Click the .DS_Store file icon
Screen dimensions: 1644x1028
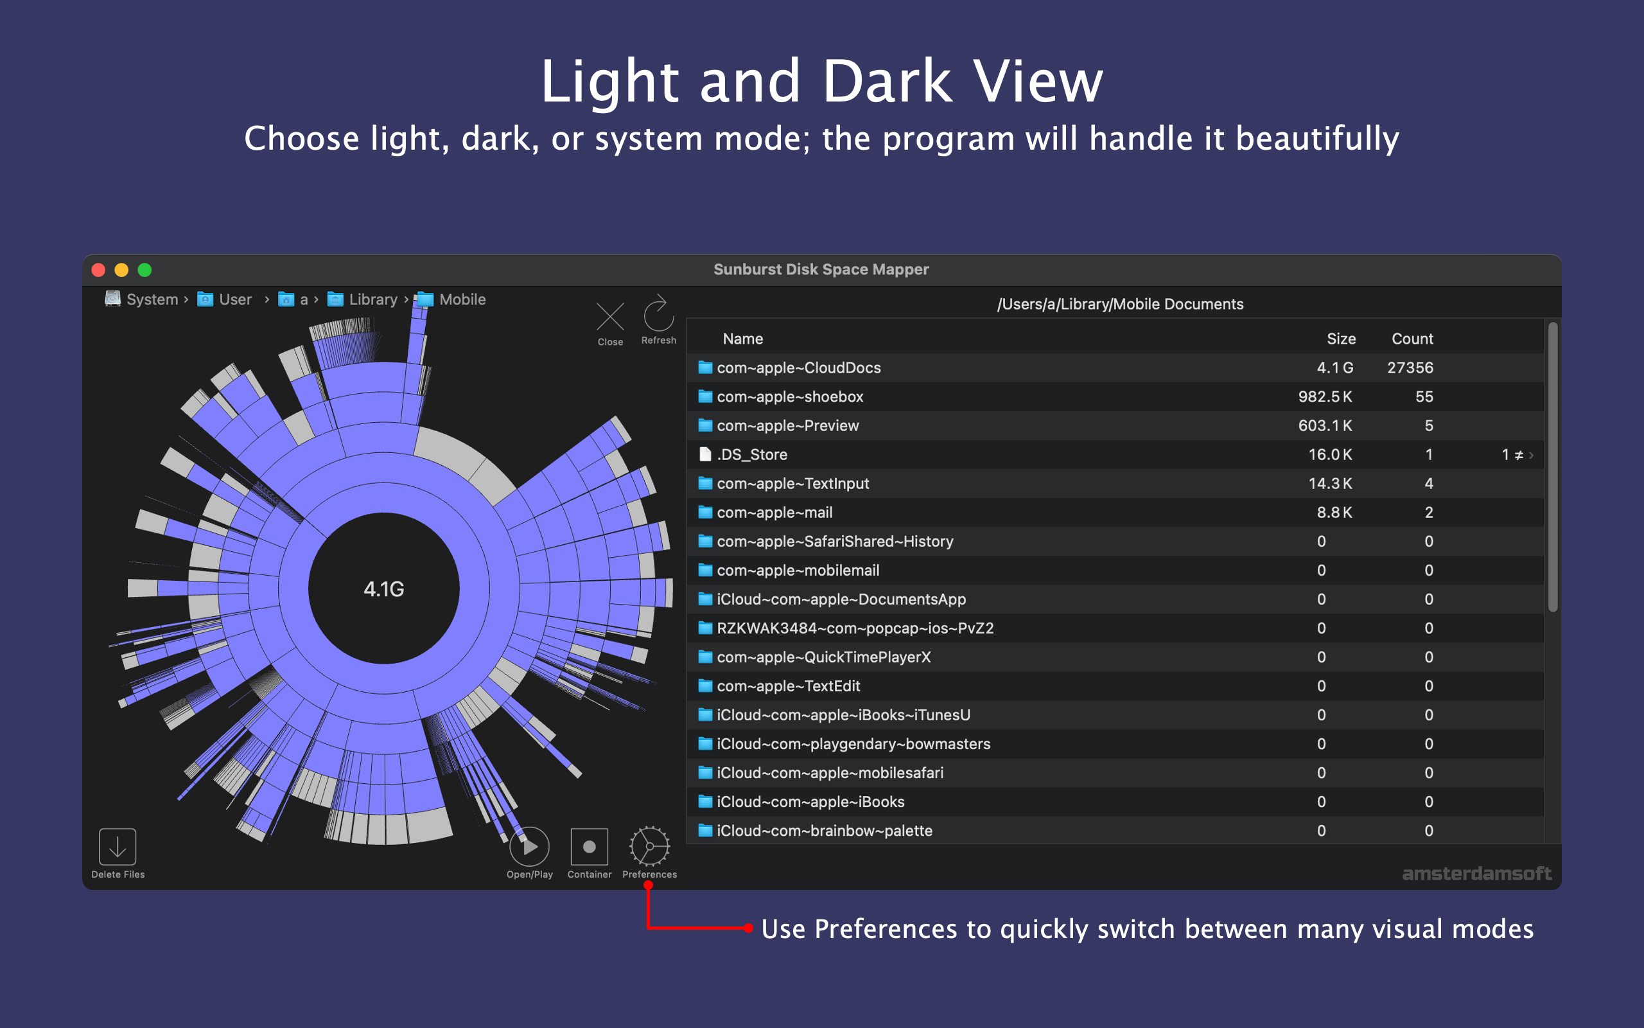click(x=705, y=454)
